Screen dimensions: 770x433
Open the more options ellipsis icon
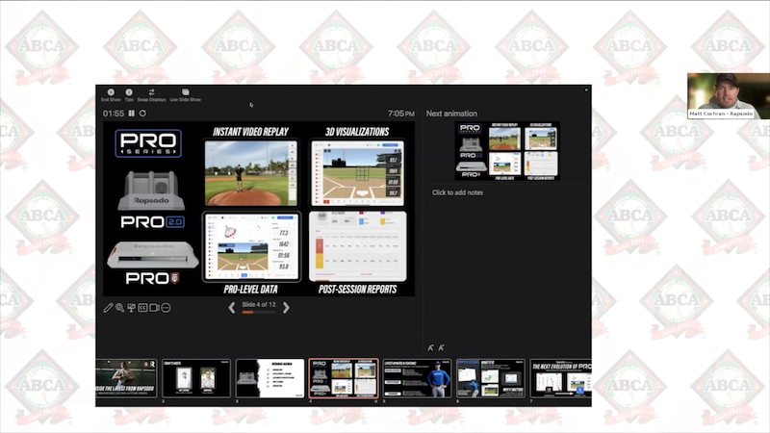coord(166,308)
